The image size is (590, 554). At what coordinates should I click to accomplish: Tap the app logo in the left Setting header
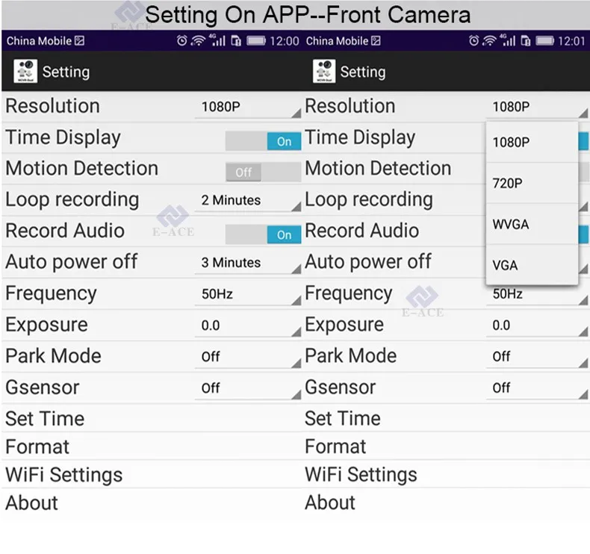click(x=25, y=72)
